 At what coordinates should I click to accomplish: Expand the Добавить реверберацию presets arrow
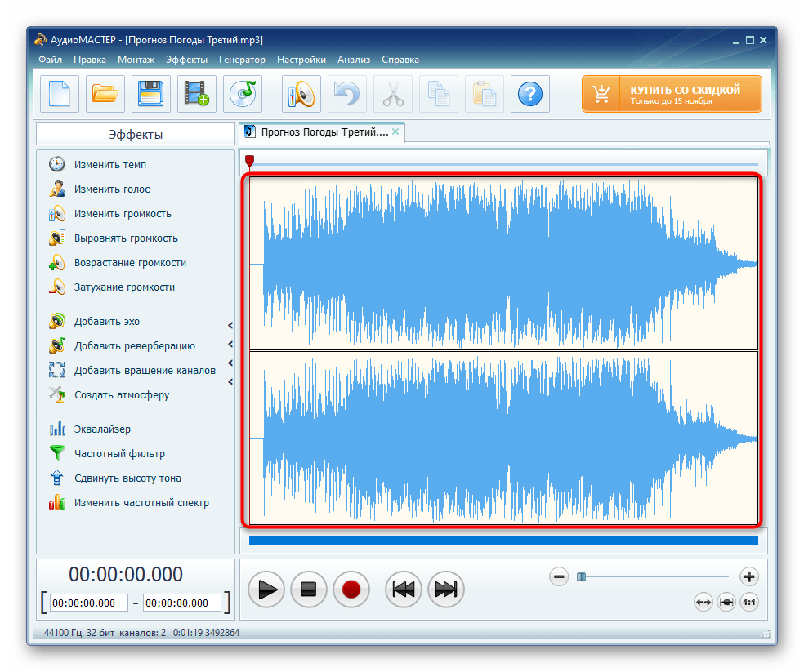[230, 344]
